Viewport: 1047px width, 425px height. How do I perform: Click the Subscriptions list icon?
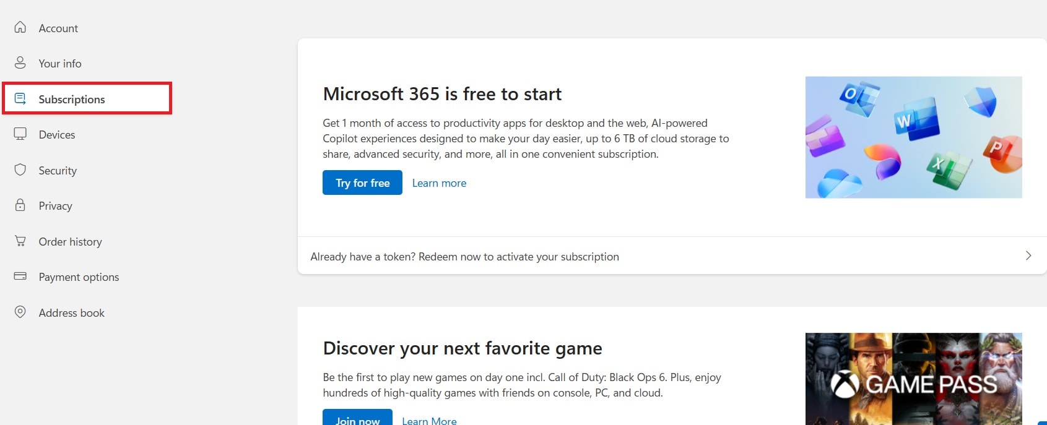20,99
